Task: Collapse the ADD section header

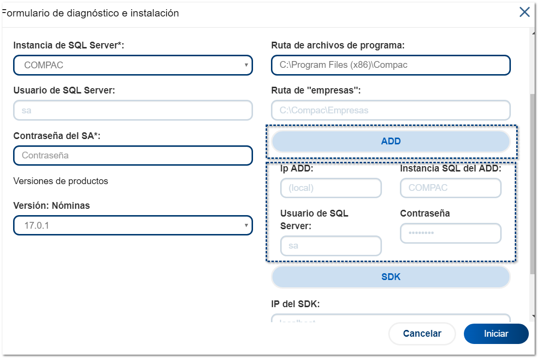Action: coord(391,141)
